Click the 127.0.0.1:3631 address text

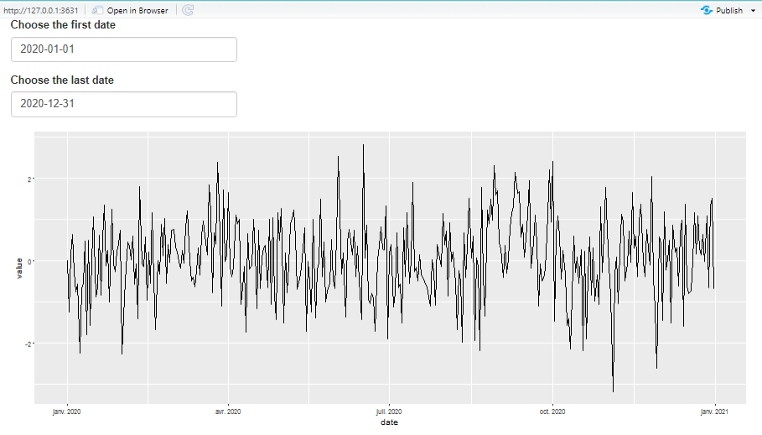point(40,10)
